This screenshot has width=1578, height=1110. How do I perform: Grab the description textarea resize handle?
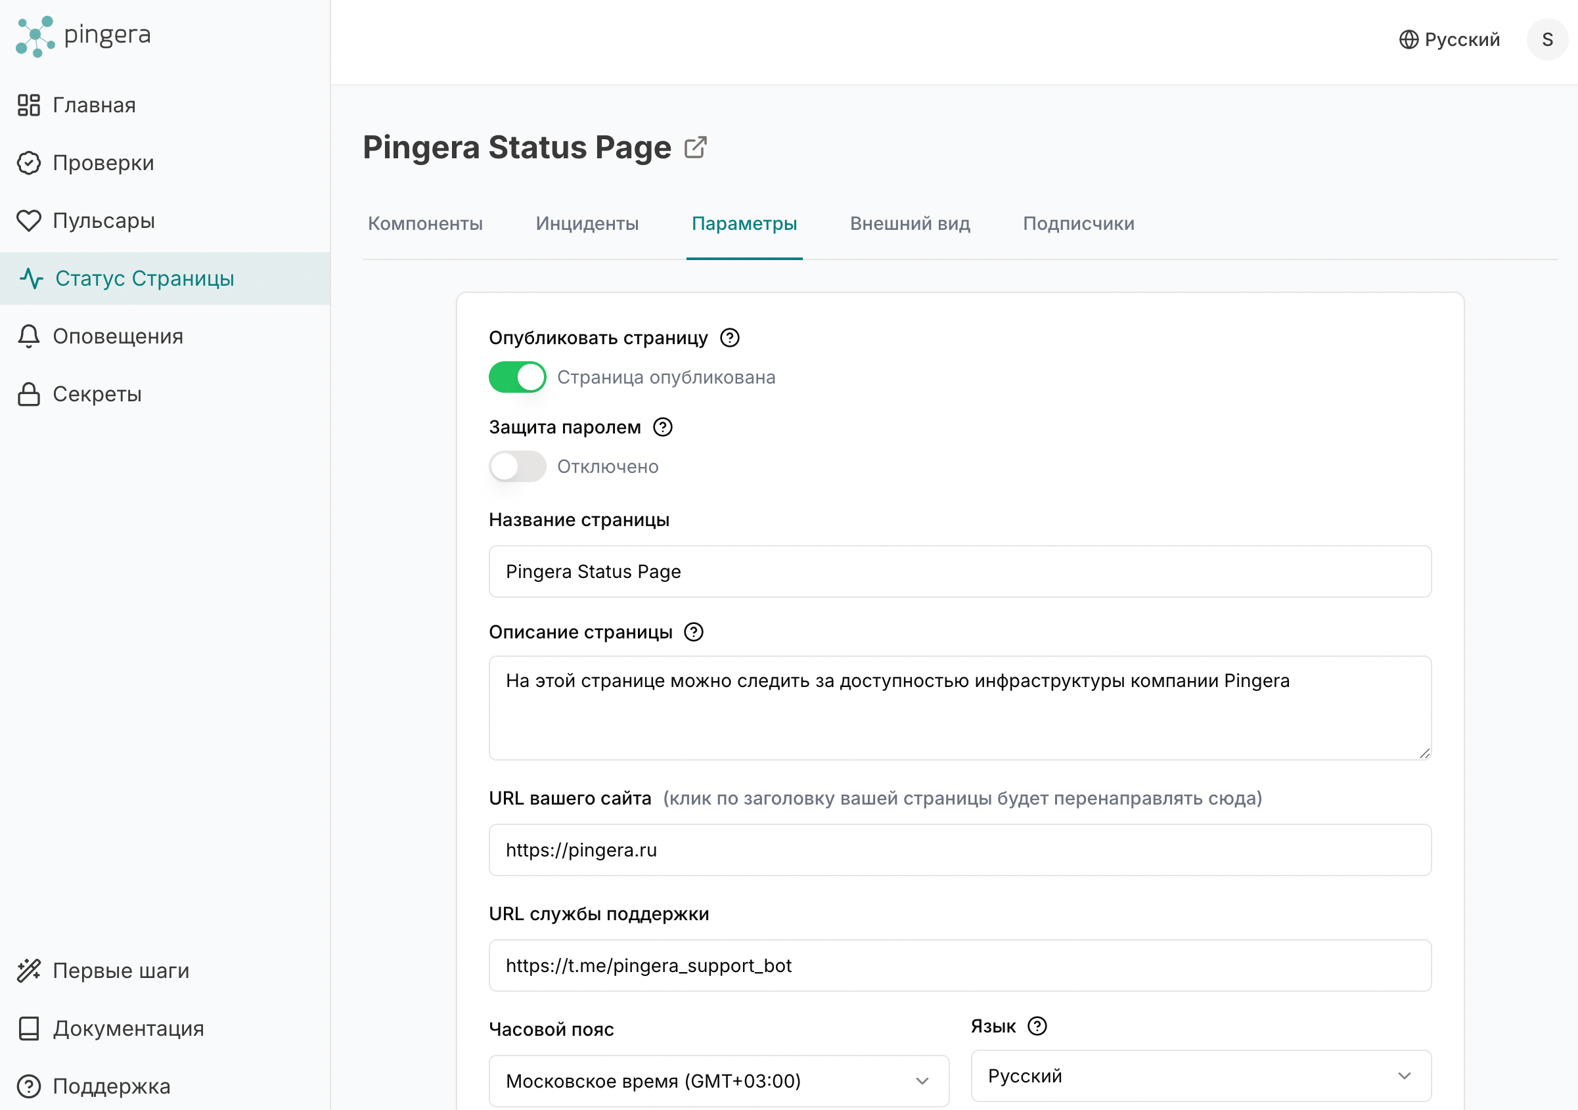click(1425, 753)
